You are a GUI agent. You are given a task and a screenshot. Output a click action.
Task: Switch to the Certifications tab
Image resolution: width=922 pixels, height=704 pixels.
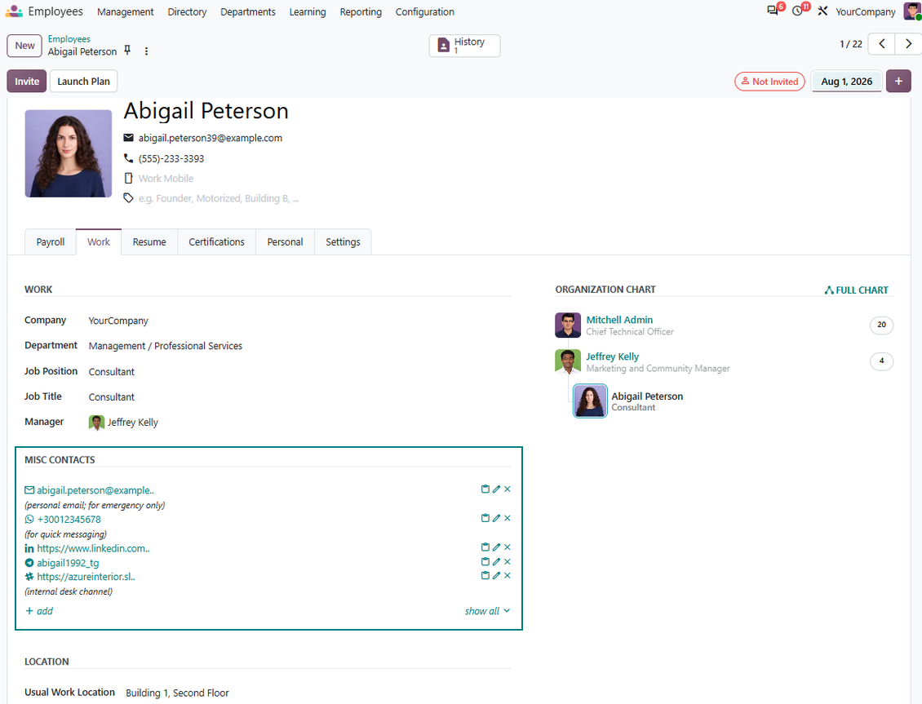click(x=216, y=242)
